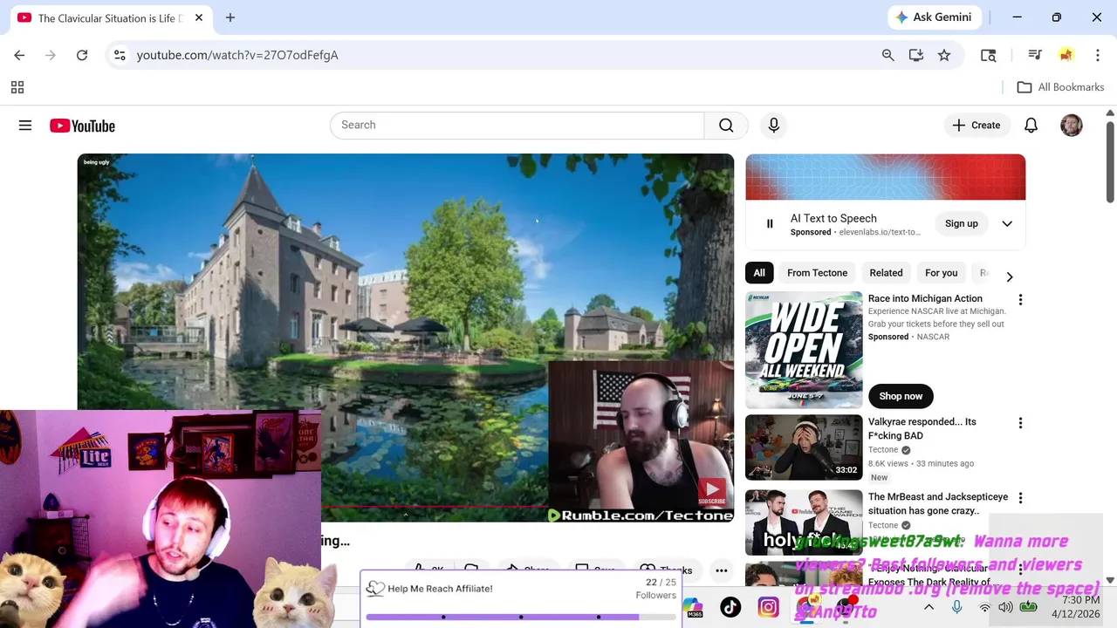1117x628 pixels.
Task: Close the Clavicular Situation tab
Action: point(199,17)
